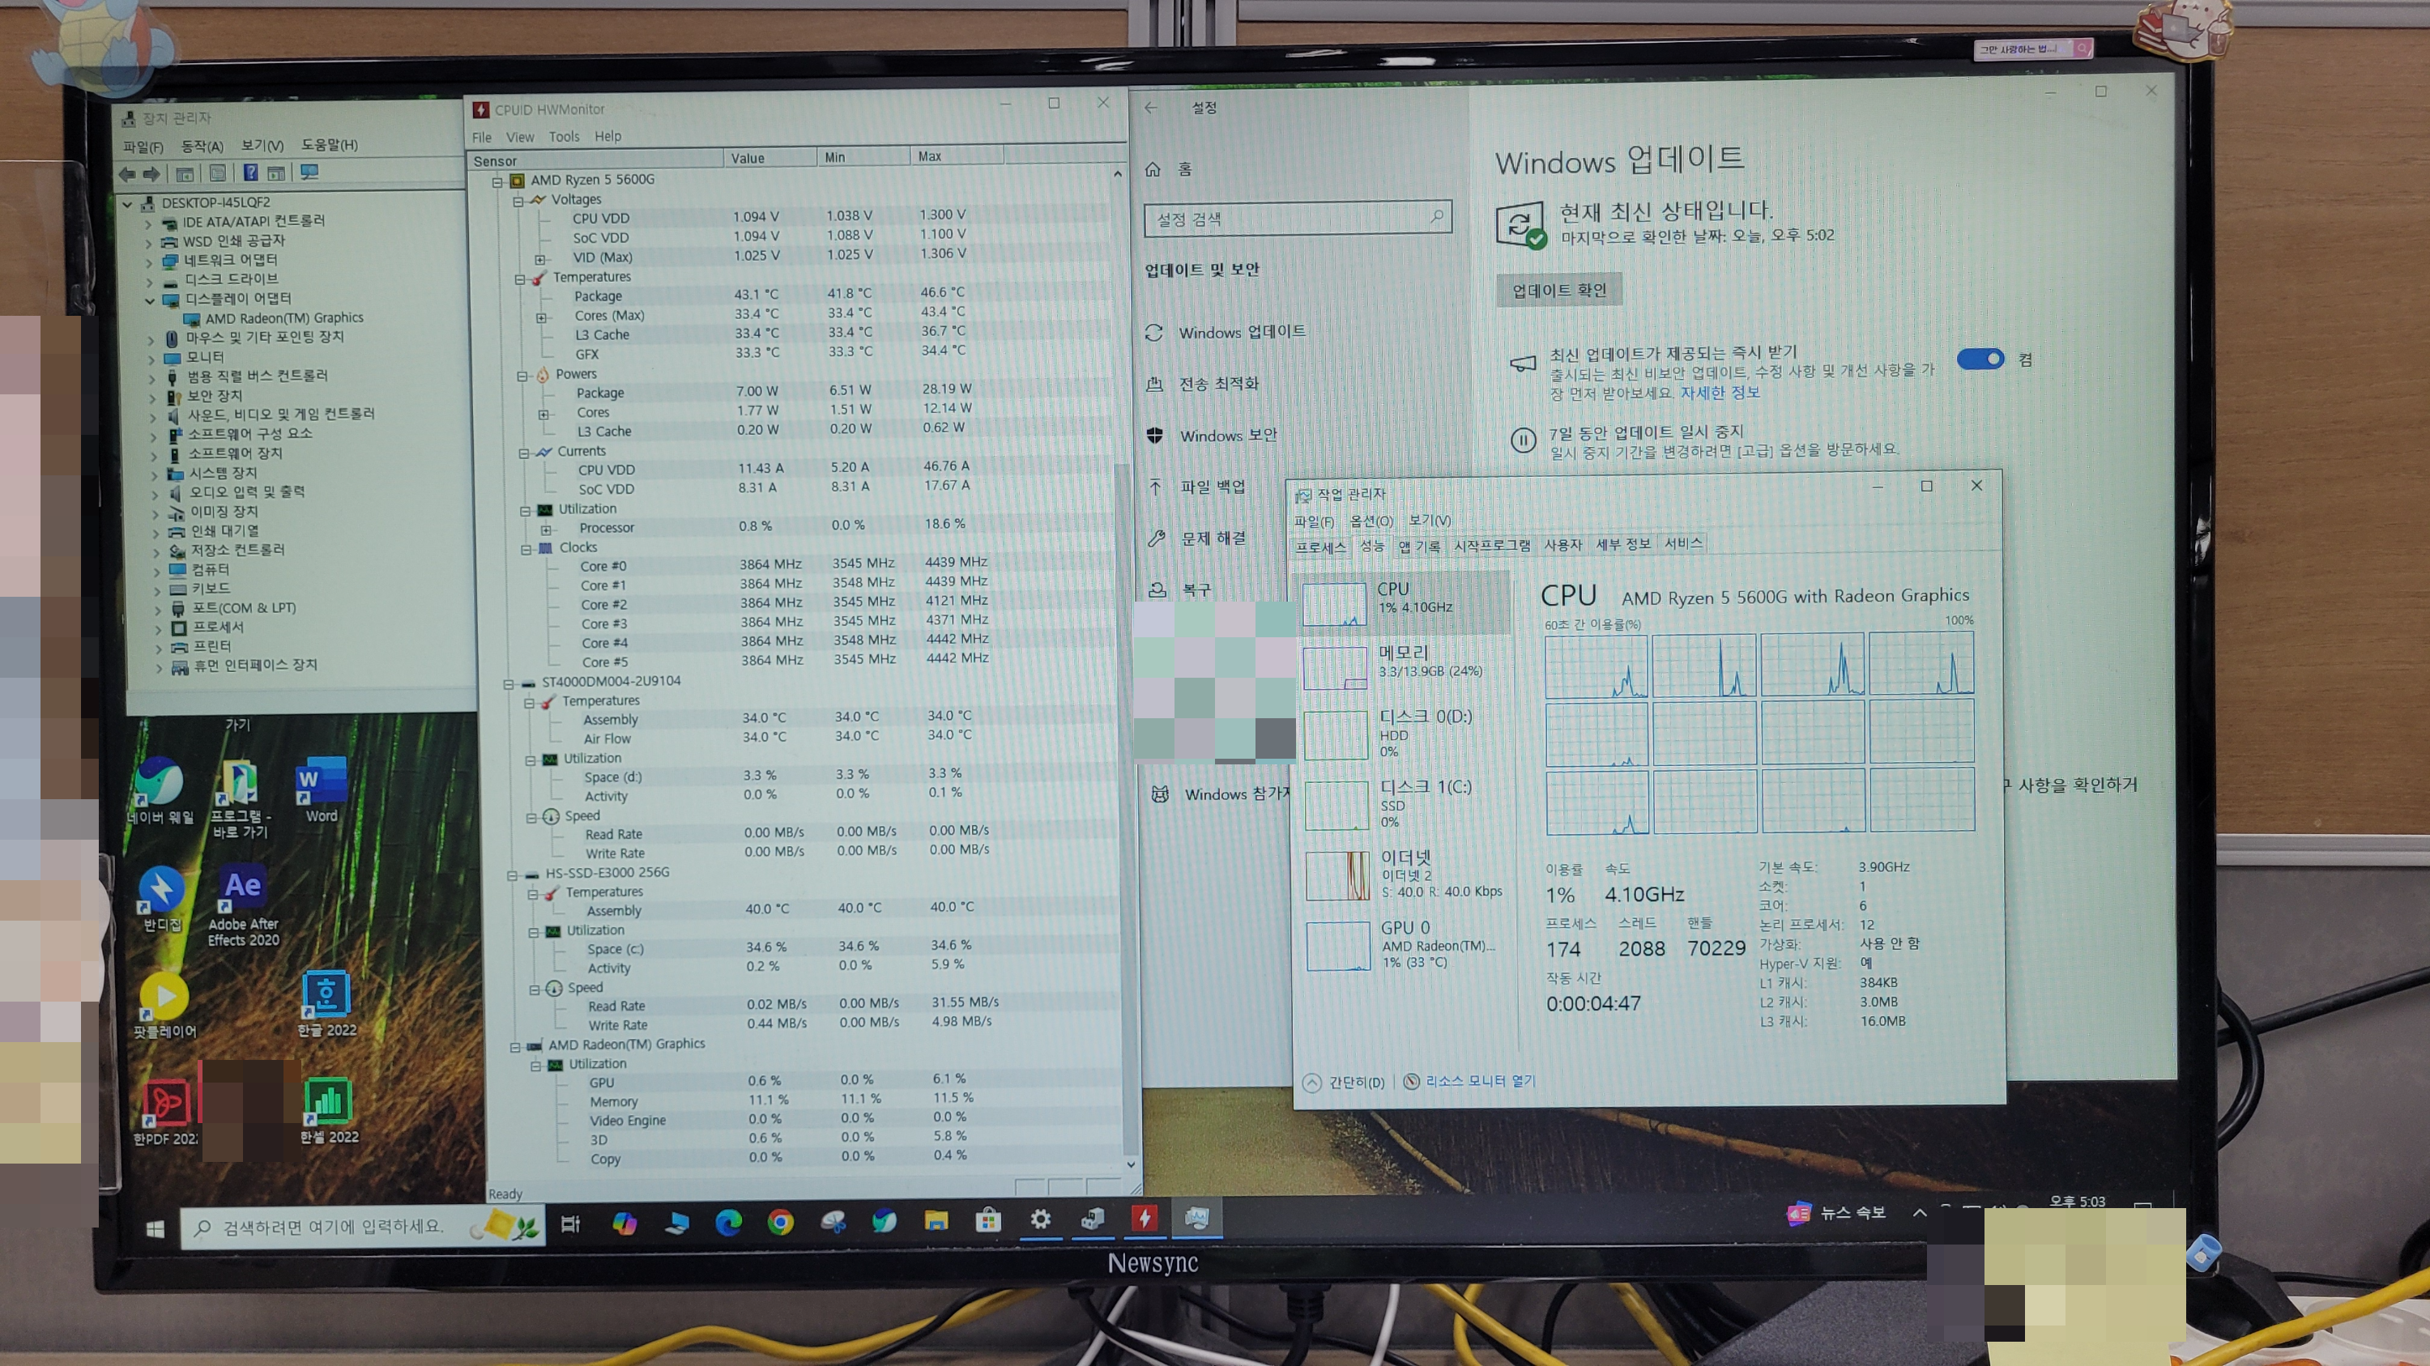Image resolution: width=2430 pixels, height=1366 pixels.
Task: Open Task View from the taskbar
Action: coord(569,1223)
